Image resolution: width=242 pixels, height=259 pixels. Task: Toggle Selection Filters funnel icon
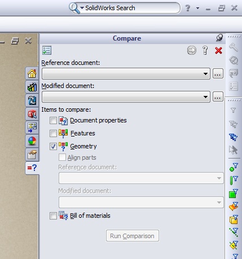pos(234,111)
